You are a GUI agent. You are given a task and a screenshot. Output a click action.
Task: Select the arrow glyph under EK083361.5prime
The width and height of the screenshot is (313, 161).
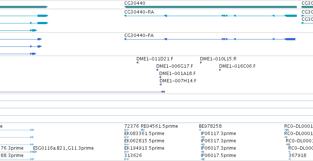tap(127, 137)
